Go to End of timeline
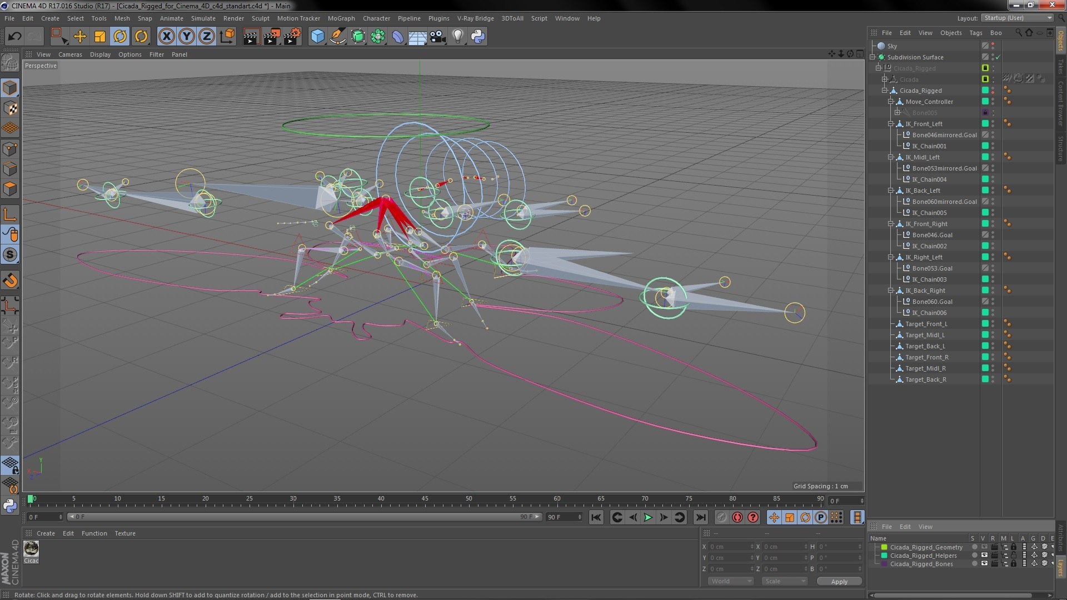 click(x=701, y=517)
